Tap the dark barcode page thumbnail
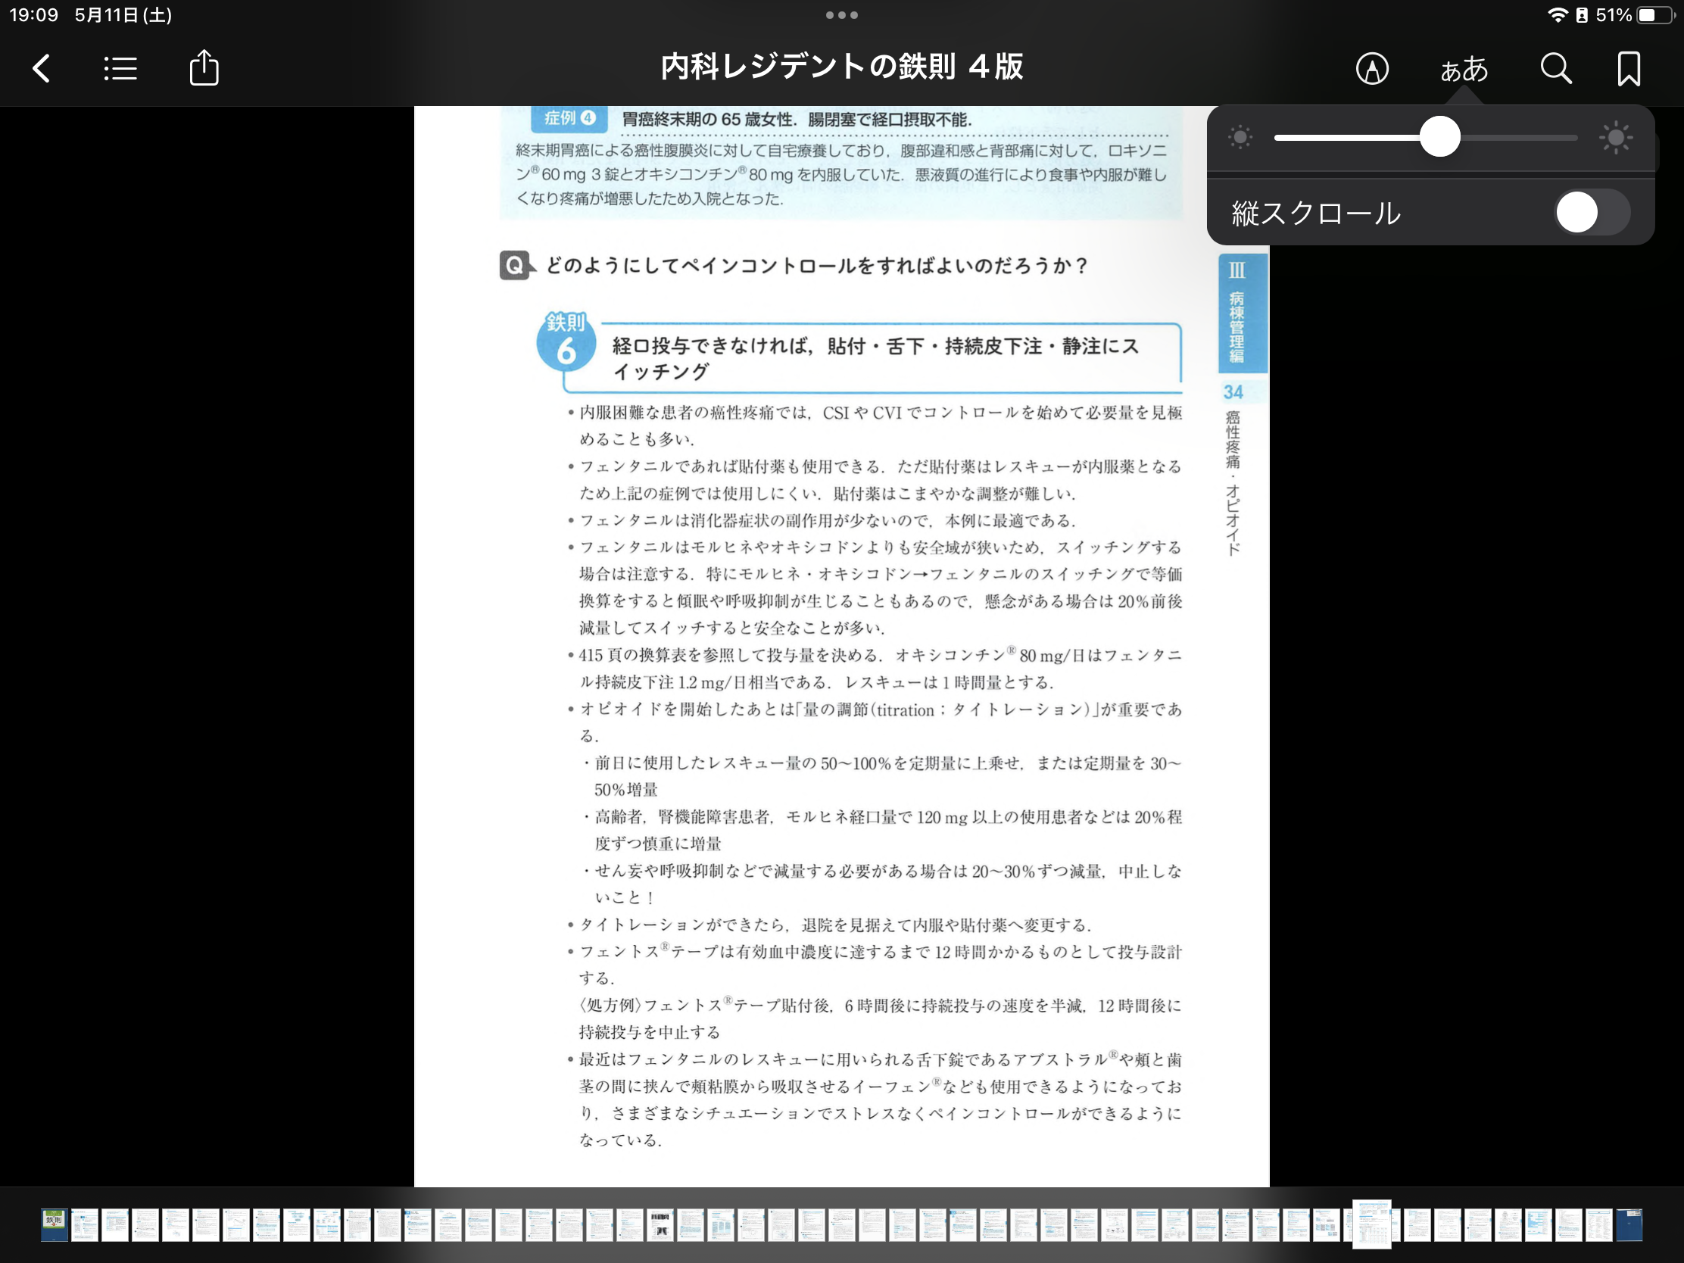The image size is (1684, 1263). click(660, 1225)
